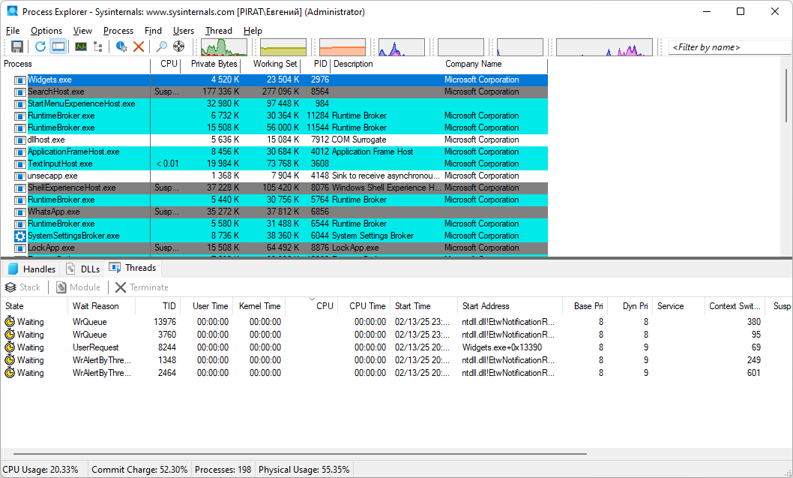Click the ApplicationFrameHost.exe process icon
This screenshot has width=793, height=478.
[19, 152]
